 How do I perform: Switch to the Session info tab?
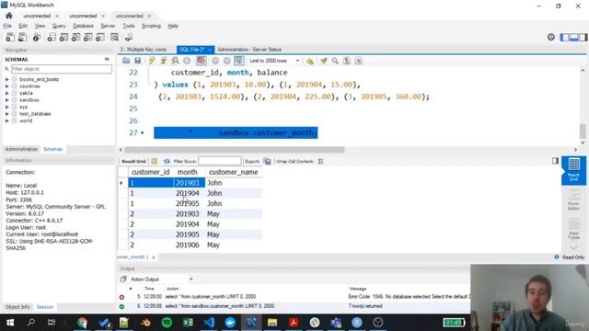point(45,307)
